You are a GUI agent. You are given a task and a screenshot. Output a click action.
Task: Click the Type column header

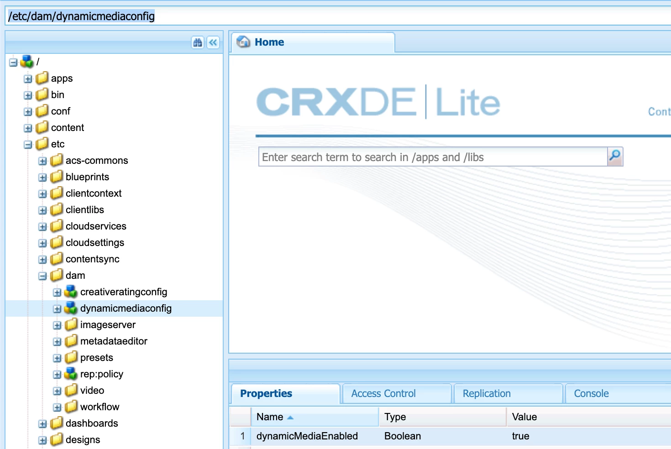(x=442, y=417)
